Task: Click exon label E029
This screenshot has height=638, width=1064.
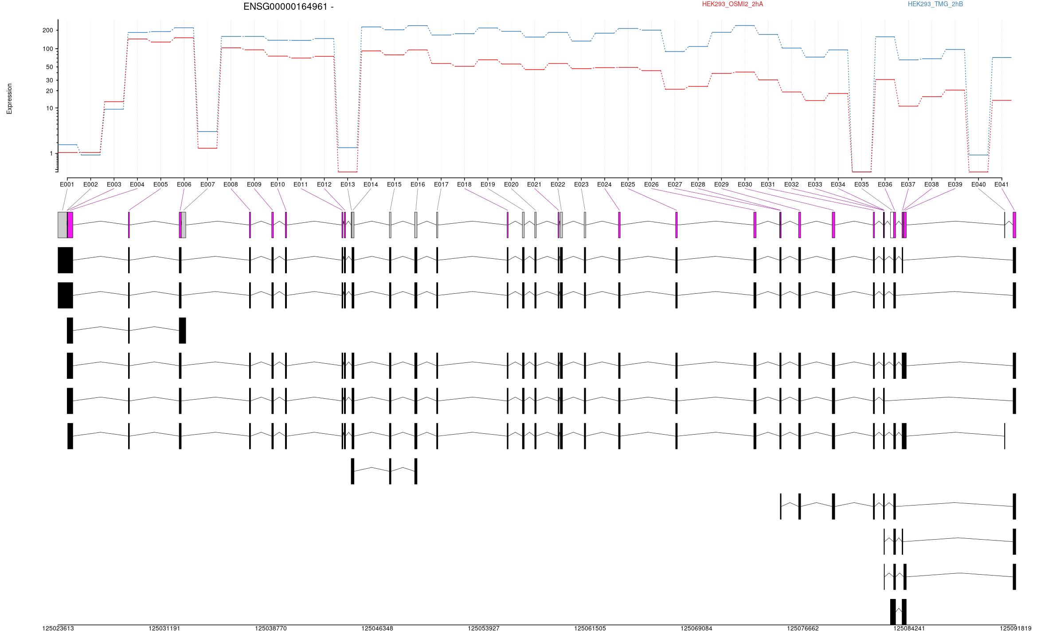Action: [721, 184]
